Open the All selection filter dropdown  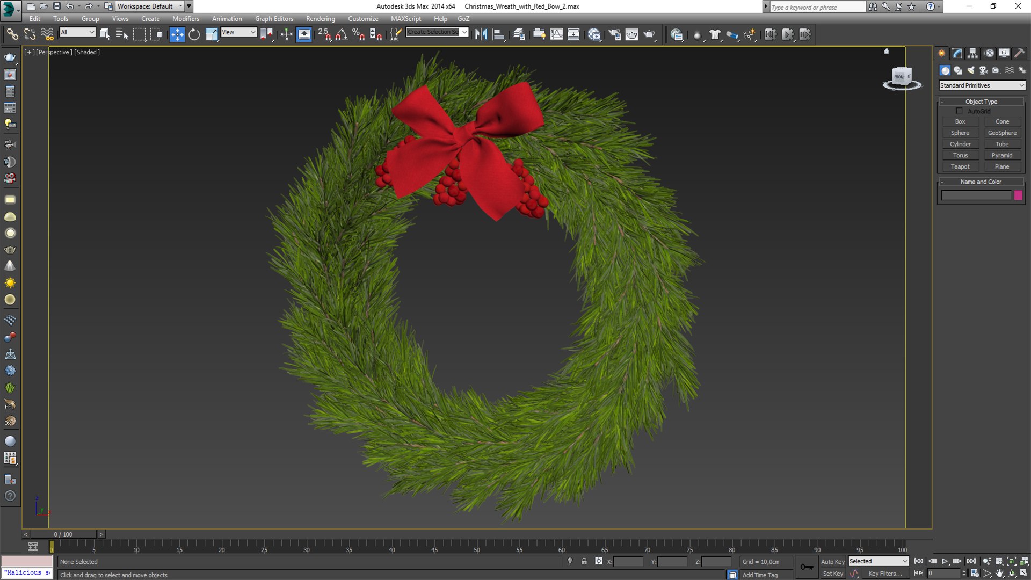point(77,32)
